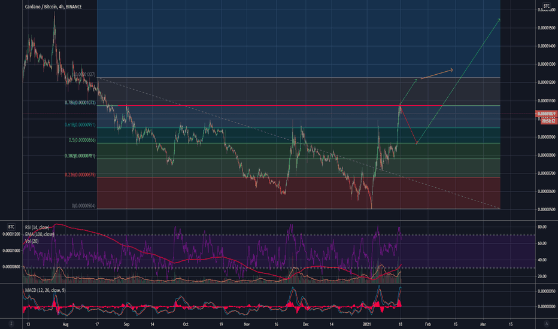Image resolution: width=558 pixels, height=329 pixels.
Task: Click the 0.786(0.00001073) Fibonacci level label
Action: coord(80,102)
